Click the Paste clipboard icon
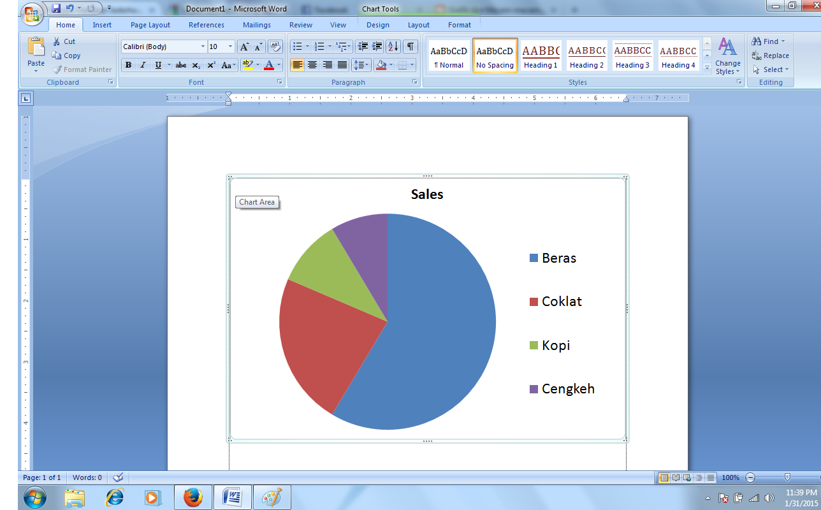 point(36,47)
